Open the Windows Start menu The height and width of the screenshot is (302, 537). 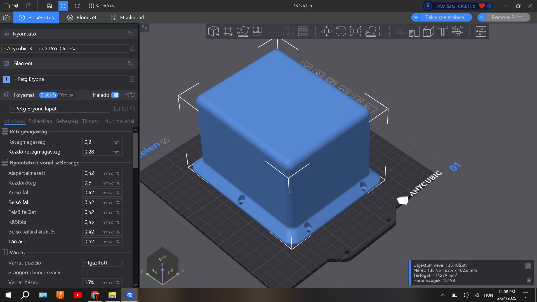pyautogui.click(x=8, y=295)
